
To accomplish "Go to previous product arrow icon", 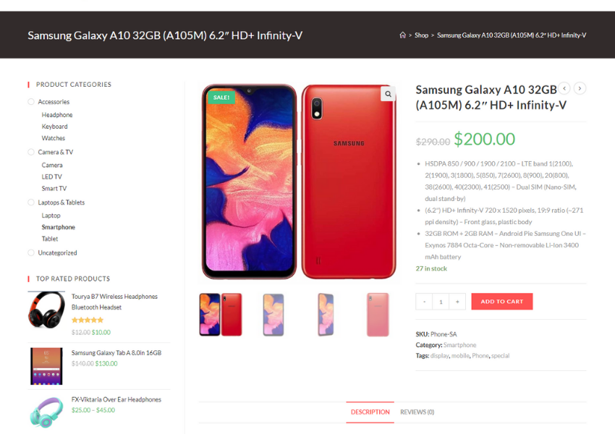I will tap(564, 88).
